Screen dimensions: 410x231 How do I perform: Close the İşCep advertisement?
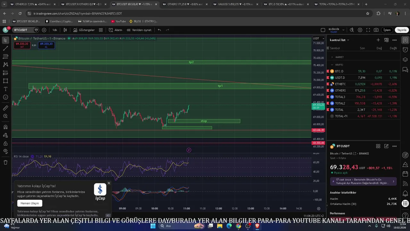coord(109,183)
